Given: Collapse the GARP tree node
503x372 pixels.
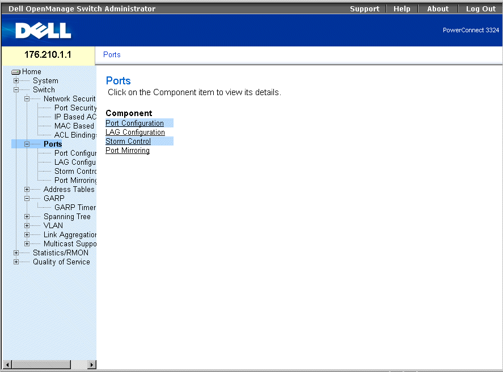Looking at the screenshot, I should [x=27, y=198].
